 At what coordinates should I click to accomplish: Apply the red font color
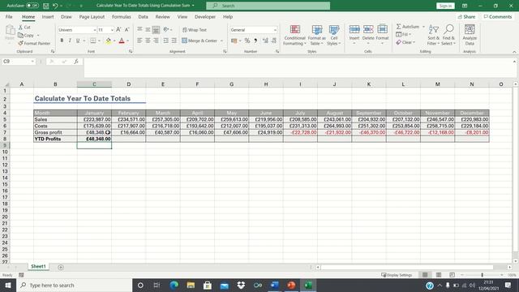122,41
